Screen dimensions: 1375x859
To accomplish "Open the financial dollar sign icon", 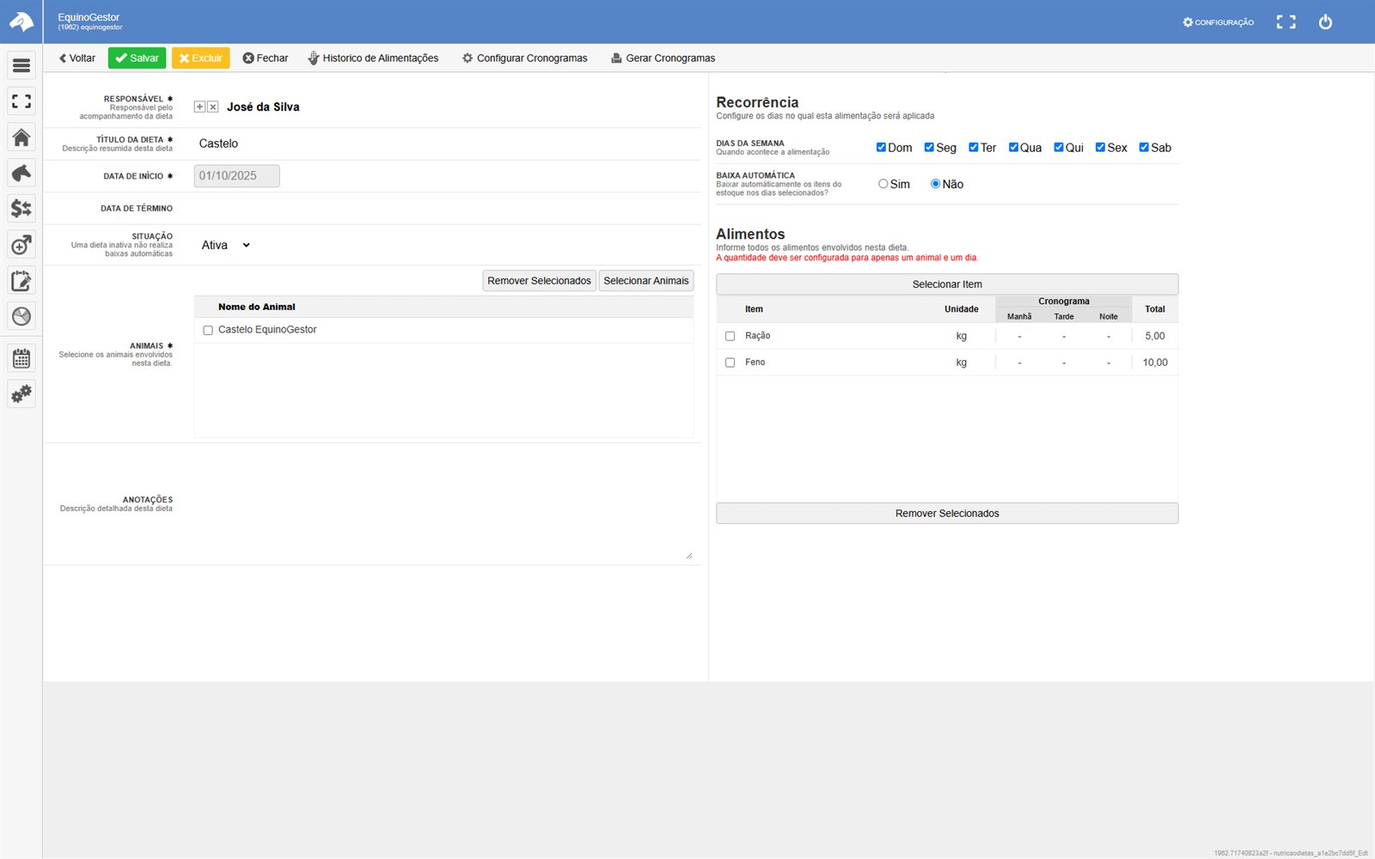I will [21, 209].
